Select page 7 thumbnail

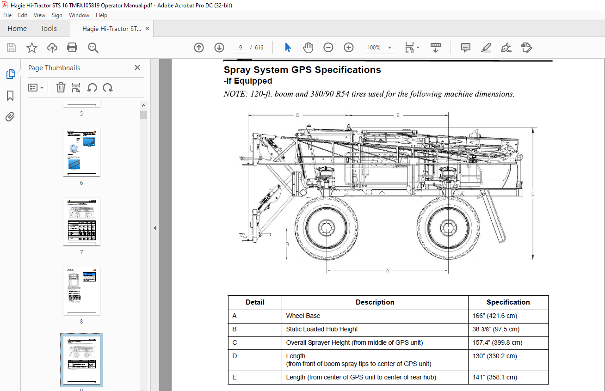(x=81, y=222)
